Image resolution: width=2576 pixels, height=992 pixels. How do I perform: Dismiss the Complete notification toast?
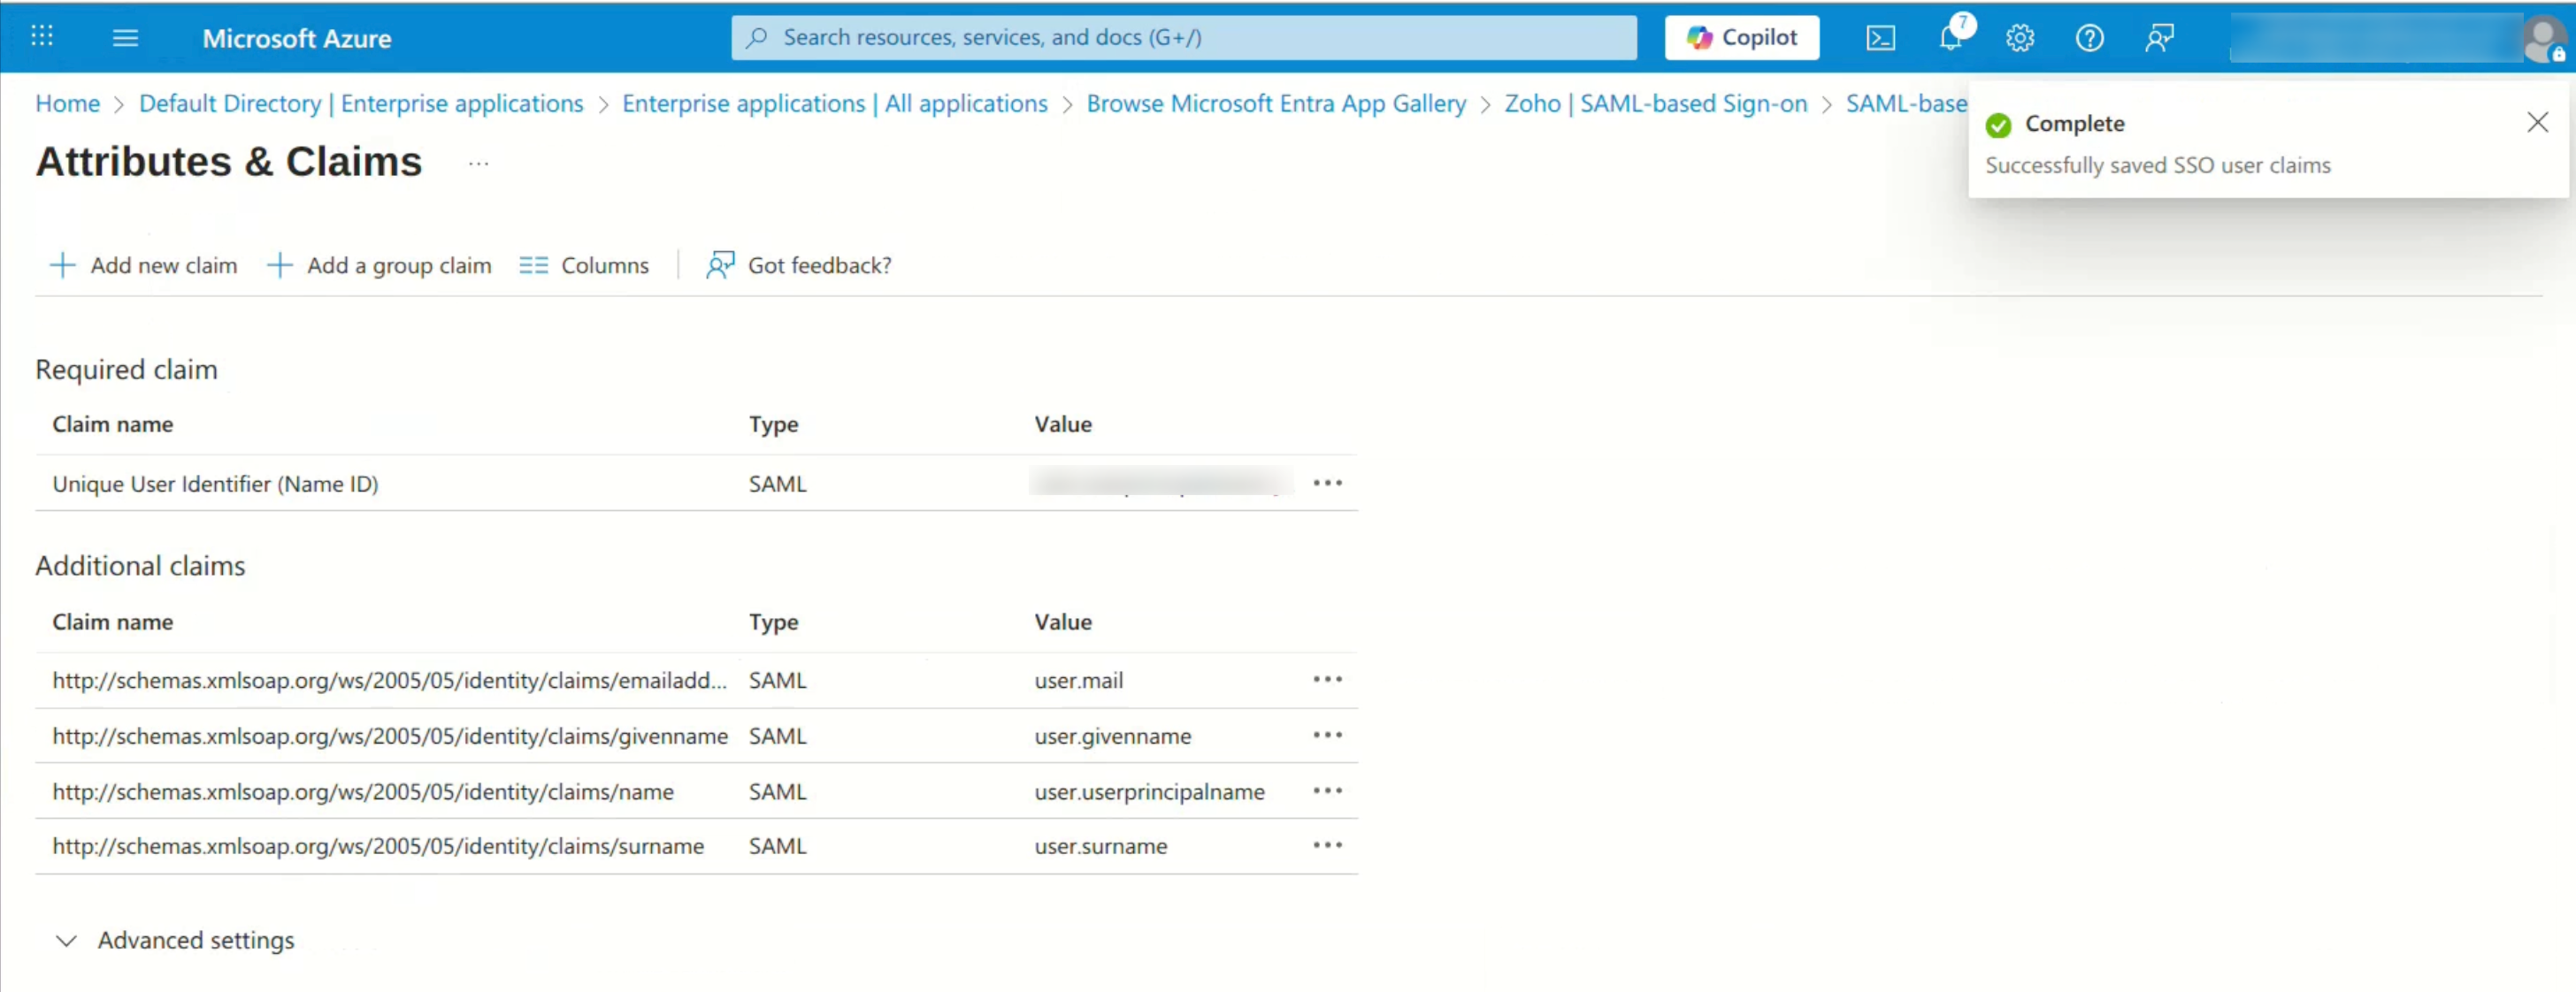pos(2537,123)
